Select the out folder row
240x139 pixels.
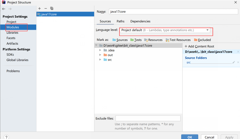click(x=139, y=55)
